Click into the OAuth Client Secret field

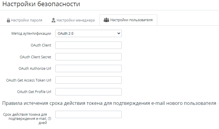[x=88, y=57]
